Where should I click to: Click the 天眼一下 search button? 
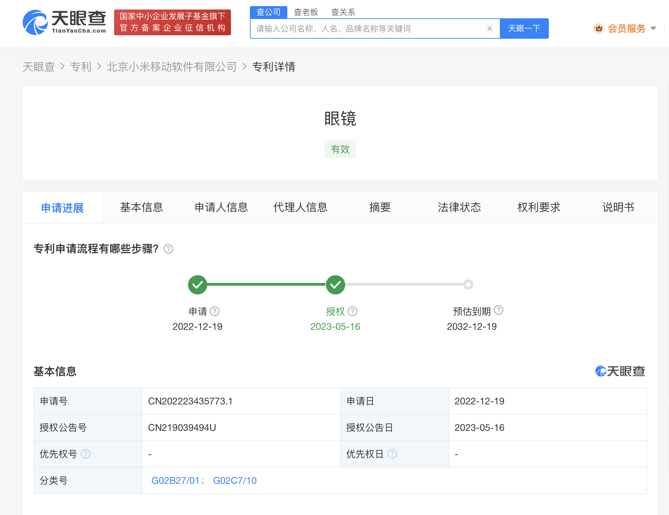coord(524,28)
